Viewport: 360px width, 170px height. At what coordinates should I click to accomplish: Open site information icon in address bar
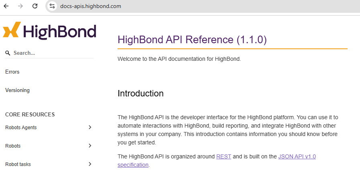(52, 6)
